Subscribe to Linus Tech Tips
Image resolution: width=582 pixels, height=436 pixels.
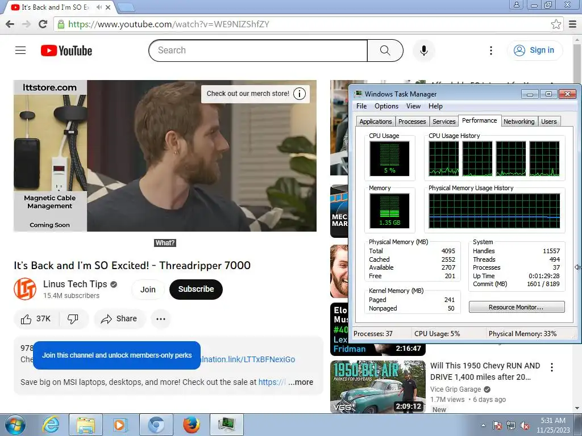pyautogui.click(x=196, y=290)
